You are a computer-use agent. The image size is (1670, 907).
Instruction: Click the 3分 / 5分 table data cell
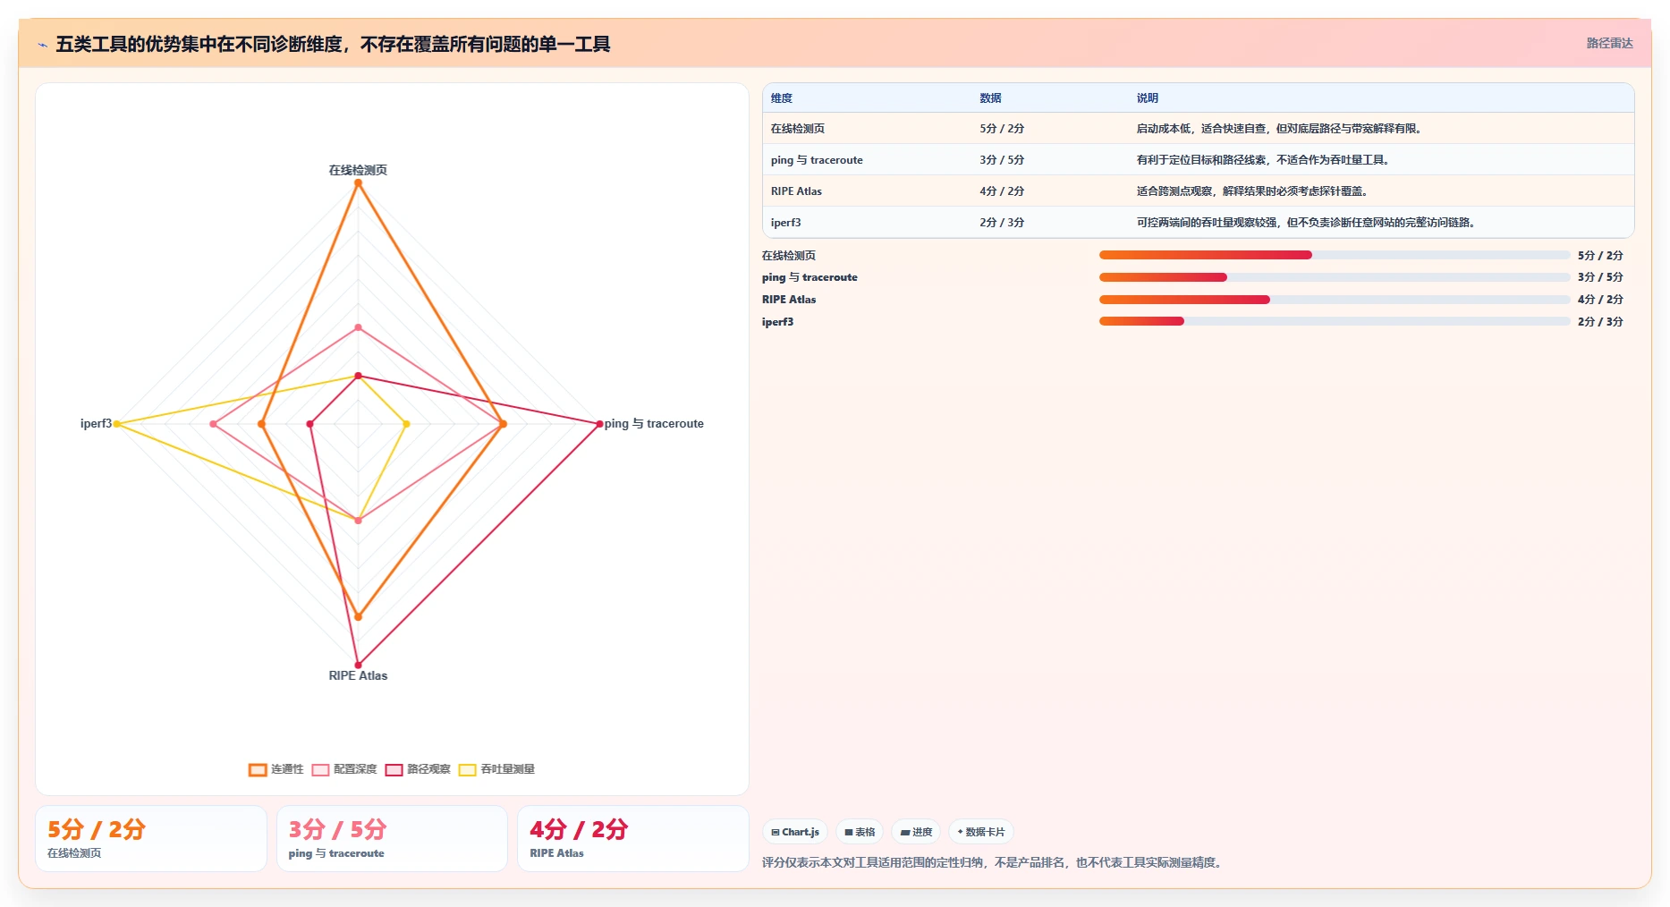click(x=1050, y=160)
